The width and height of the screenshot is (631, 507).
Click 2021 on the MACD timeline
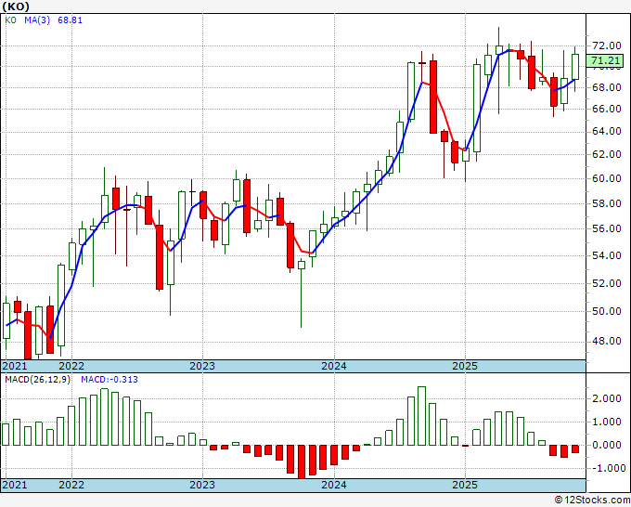click(15, 485)
